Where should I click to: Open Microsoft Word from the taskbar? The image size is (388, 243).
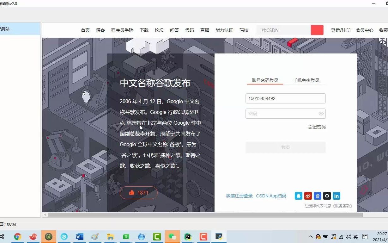(79, 236)
